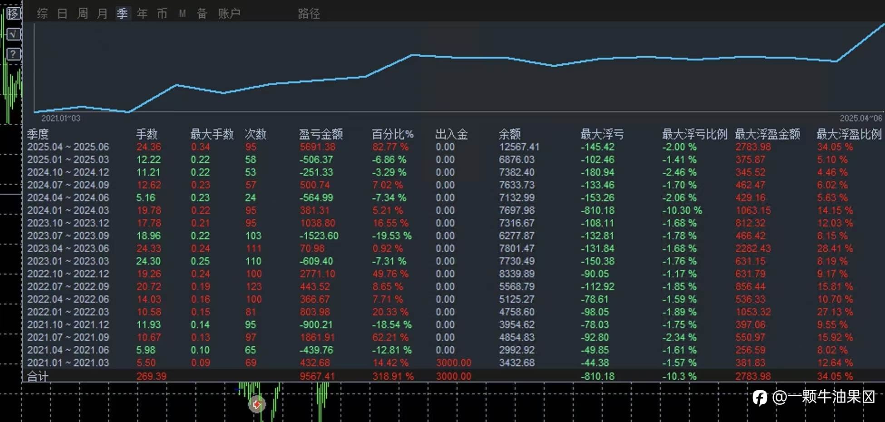Click max floating loss -810.18 in 2024.01 row
The image size is (885, 422).
pos(598,211)
